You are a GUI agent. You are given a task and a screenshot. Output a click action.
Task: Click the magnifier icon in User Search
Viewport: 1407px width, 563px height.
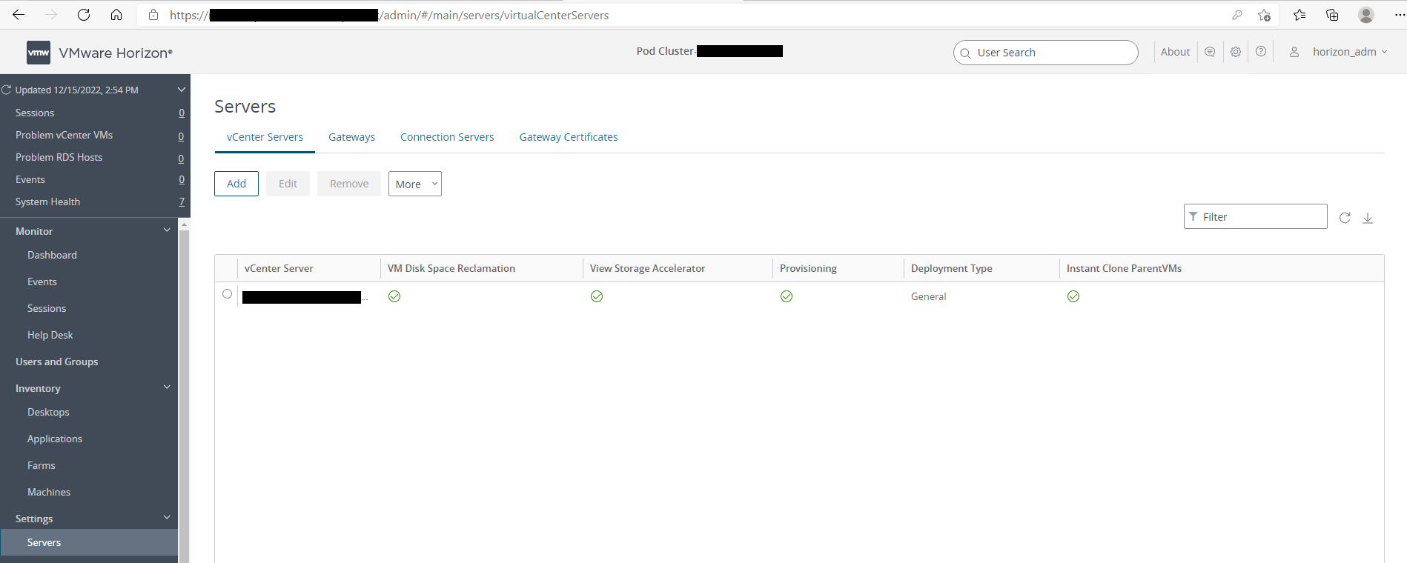coord(965,53)
